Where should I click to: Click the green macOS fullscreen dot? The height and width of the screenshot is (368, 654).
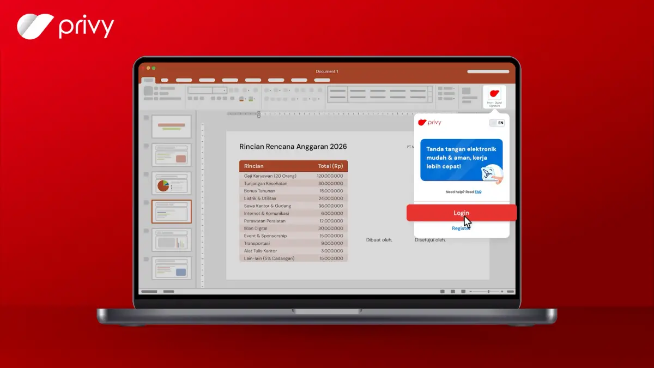coord(154,68)
